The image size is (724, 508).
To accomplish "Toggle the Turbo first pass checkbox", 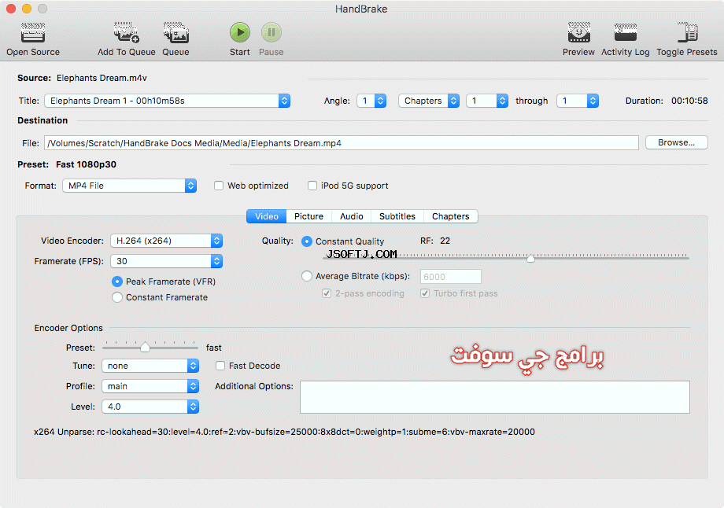I will [x=425, y=293].
